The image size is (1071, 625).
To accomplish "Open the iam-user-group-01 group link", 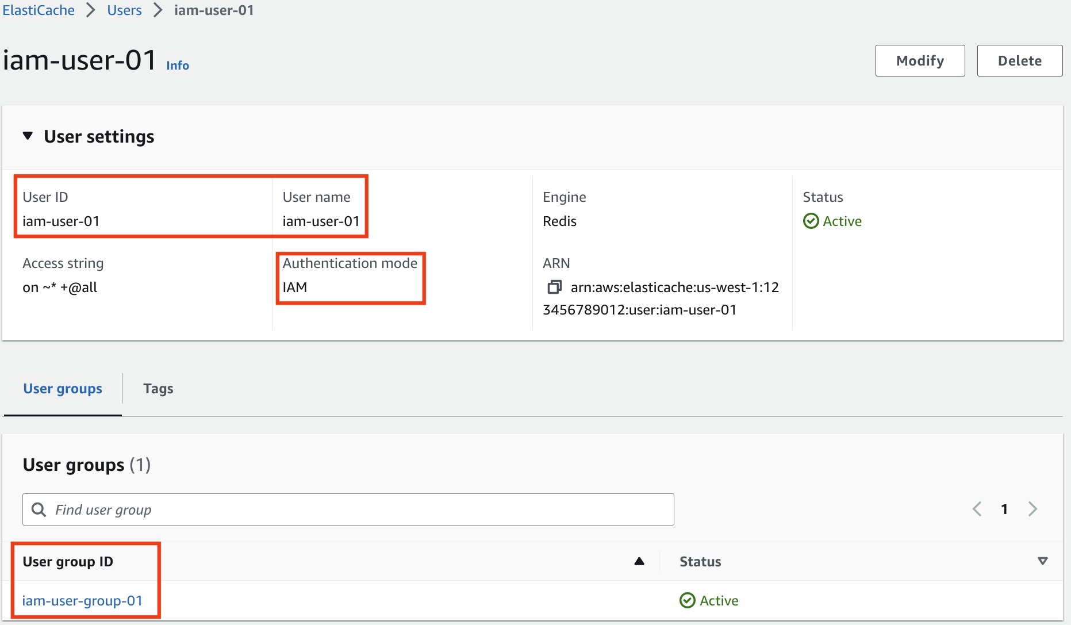I will 82,600.
